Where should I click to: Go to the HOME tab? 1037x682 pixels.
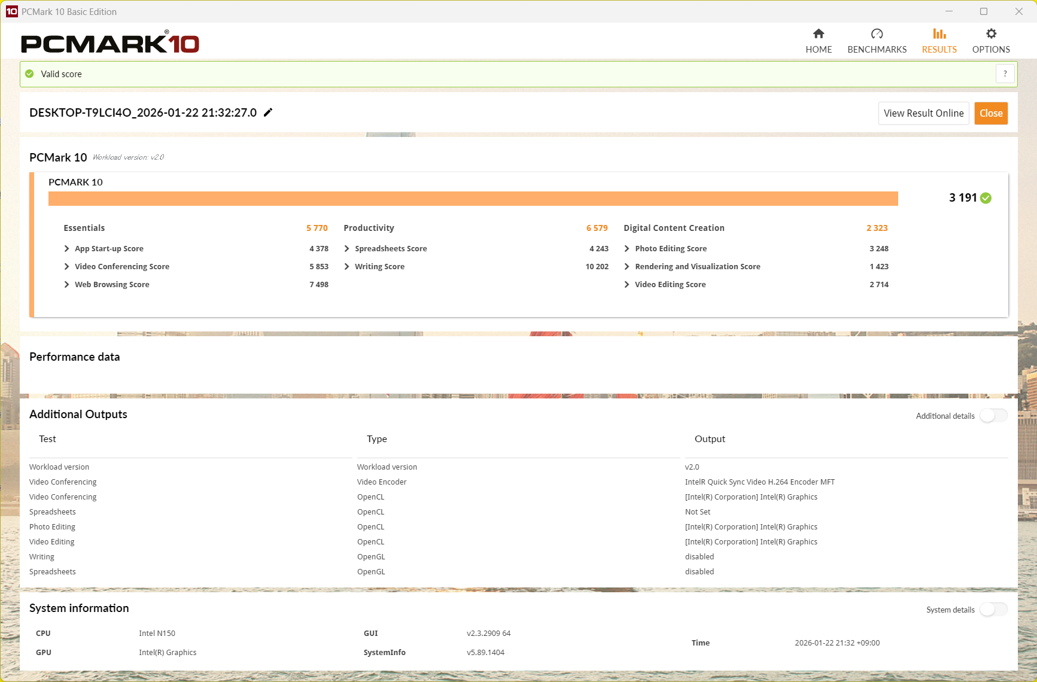[819, 41]
